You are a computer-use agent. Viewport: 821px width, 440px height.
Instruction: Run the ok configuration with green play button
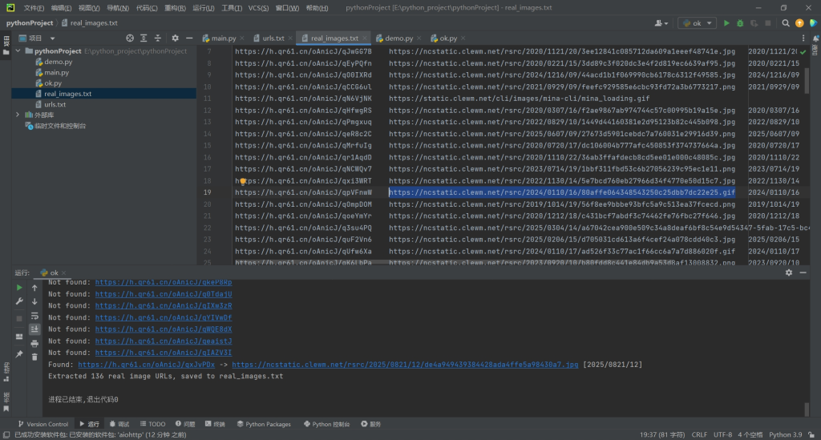pyautogui.click(x=727, y=23)
